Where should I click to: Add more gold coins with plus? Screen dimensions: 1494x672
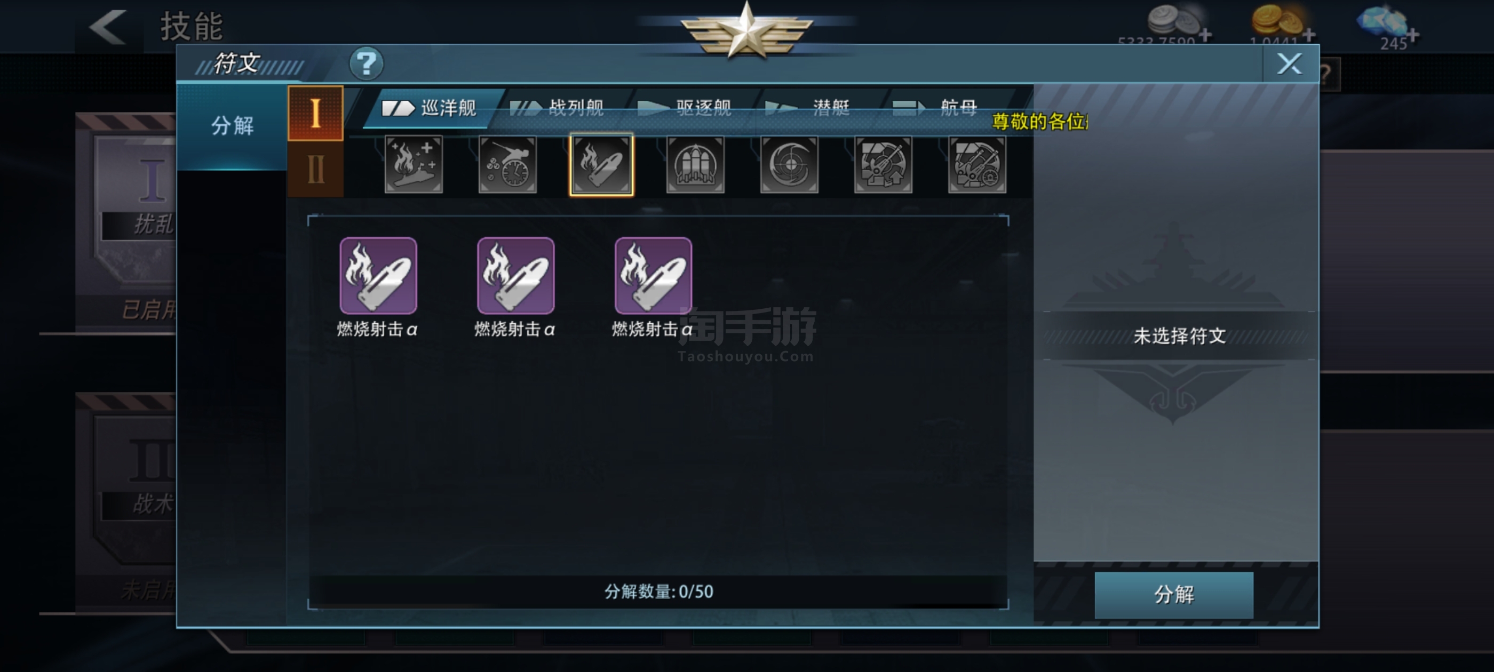click(x=1308, y=35)
